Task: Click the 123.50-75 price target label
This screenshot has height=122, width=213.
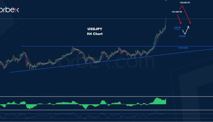Action: pyautogui.click(x=185, y=3)
